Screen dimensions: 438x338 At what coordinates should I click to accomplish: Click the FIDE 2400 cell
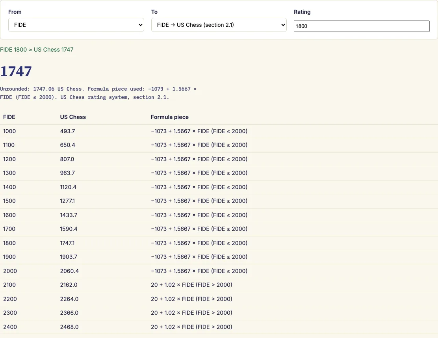10,327
